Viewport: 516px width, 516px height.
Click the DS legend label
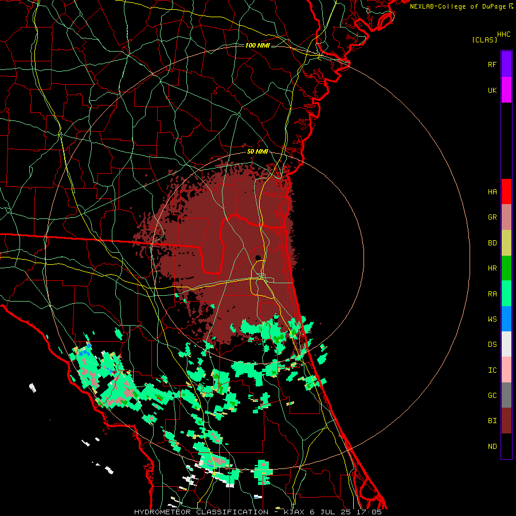[x=492, y=345]
